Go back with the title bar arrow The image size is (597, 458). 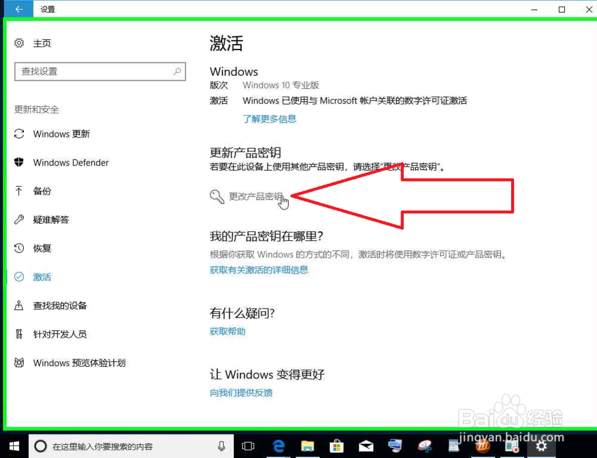click(x=19, y=9)
